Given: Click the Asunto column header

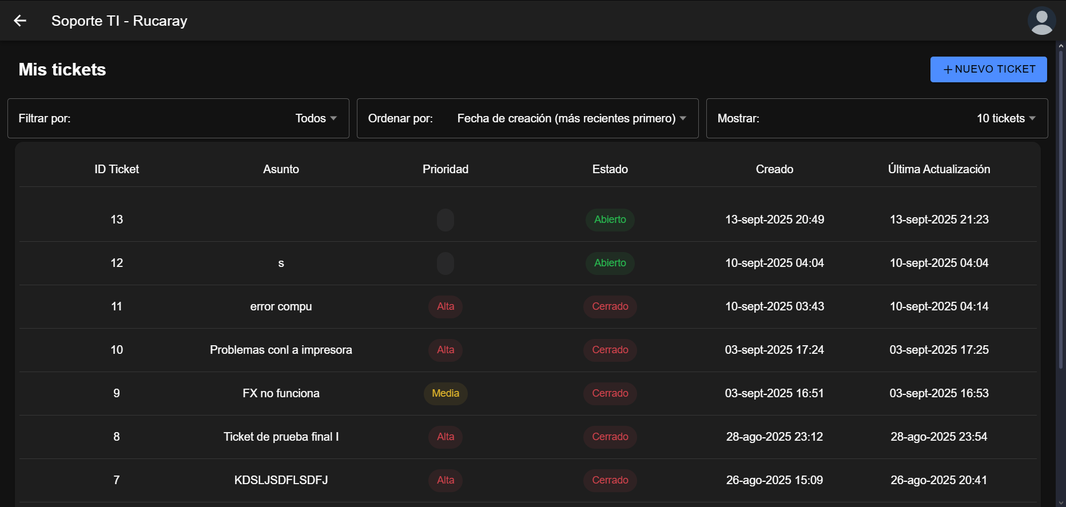Looking at the screenshot, I should tap(281, 169).
